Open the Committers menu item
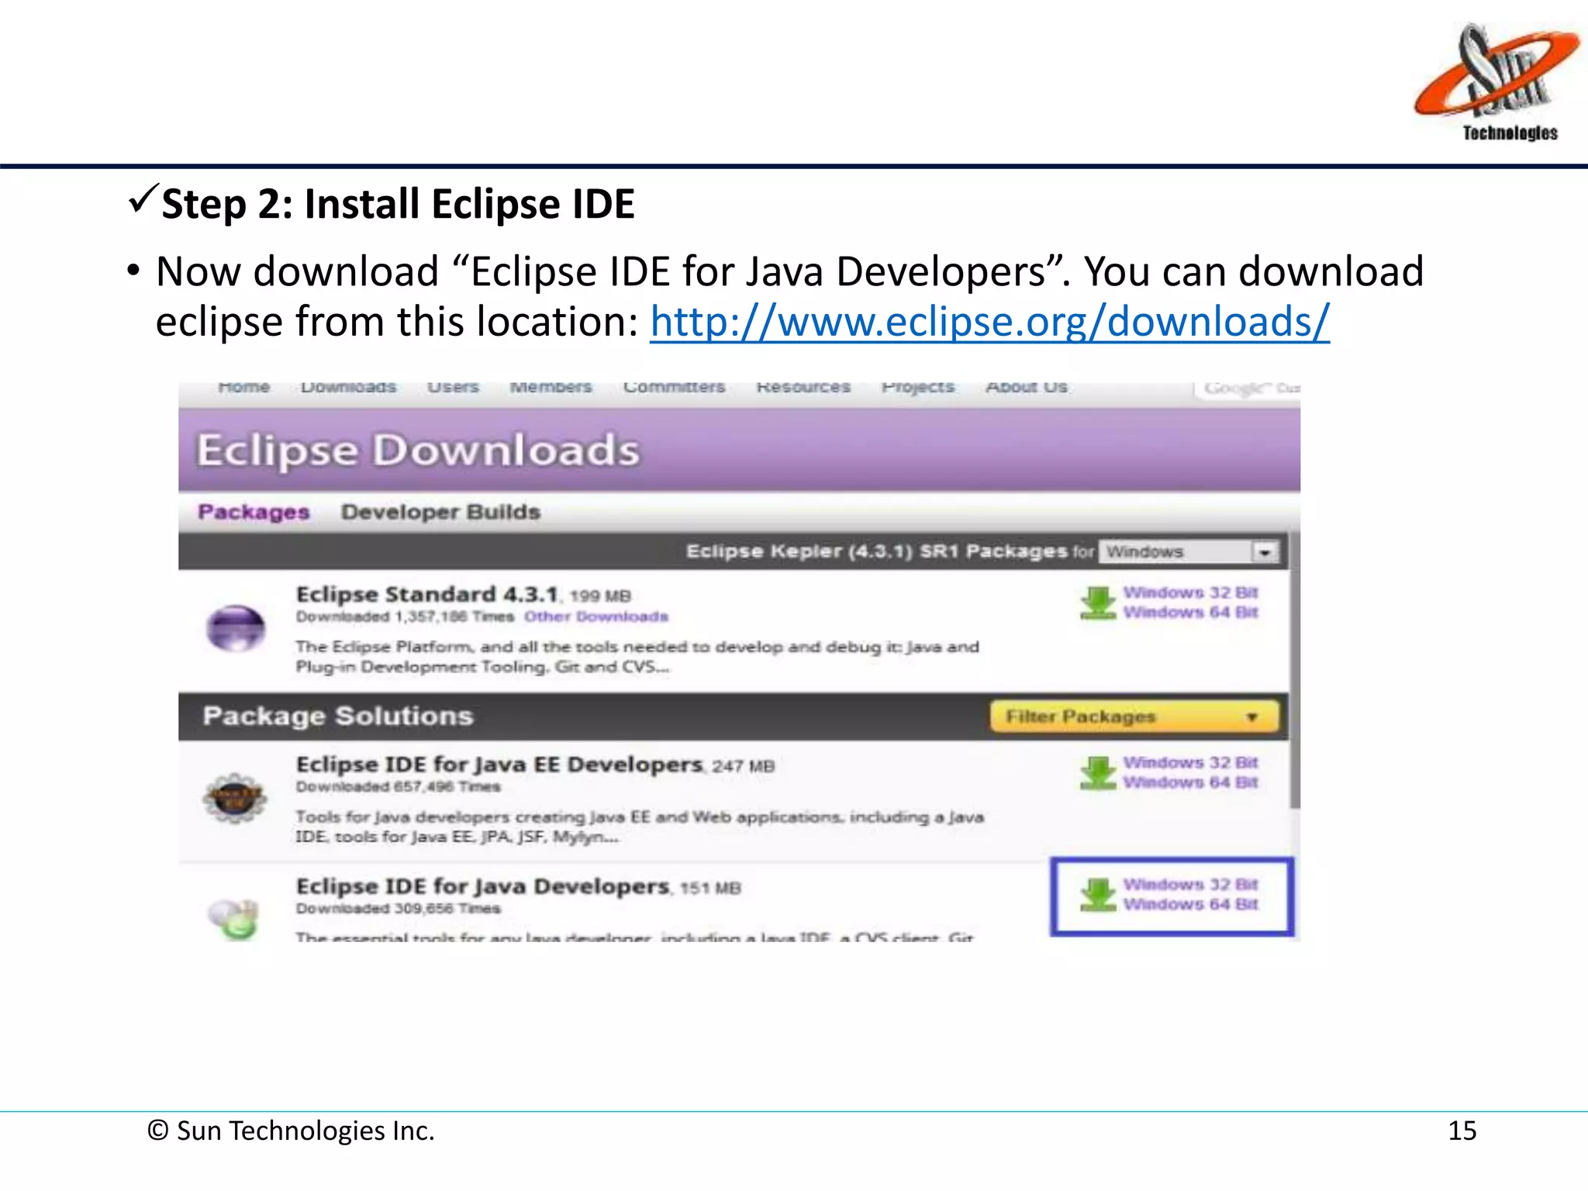The image size is (1588, 1191). click(x=675, y=387)
